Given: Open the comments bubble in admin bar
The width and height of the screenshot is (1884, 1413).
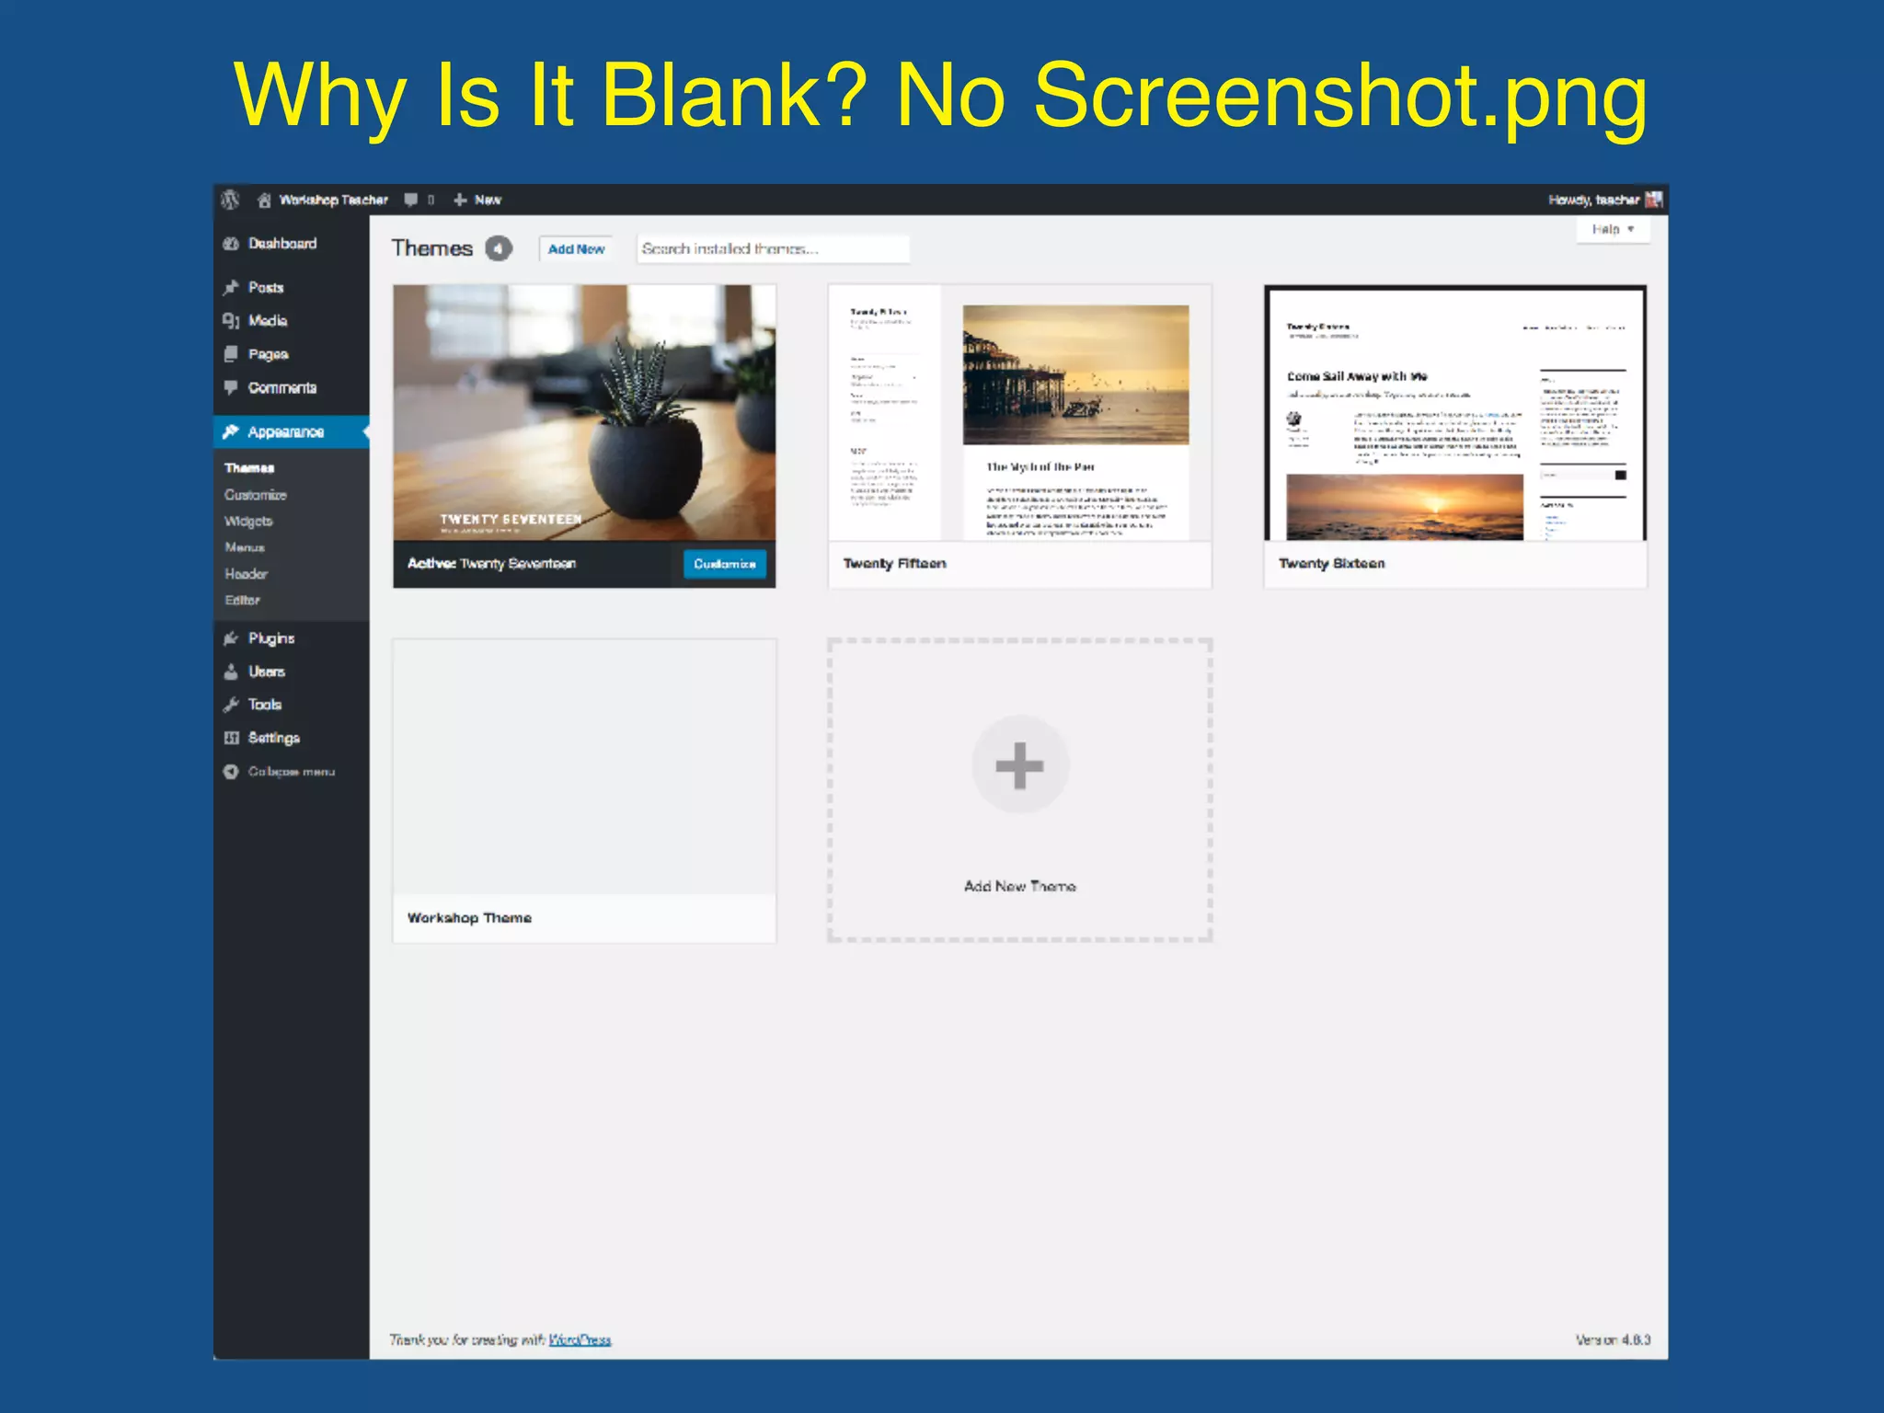Looking at the screenshot, I should coord(411,200).
